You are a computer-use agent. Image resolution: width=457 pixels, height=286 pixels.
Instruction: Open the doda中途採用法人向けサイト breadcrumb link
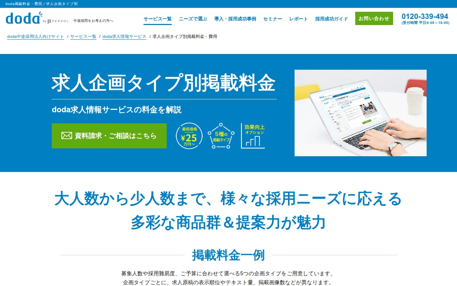coord(36,36)
